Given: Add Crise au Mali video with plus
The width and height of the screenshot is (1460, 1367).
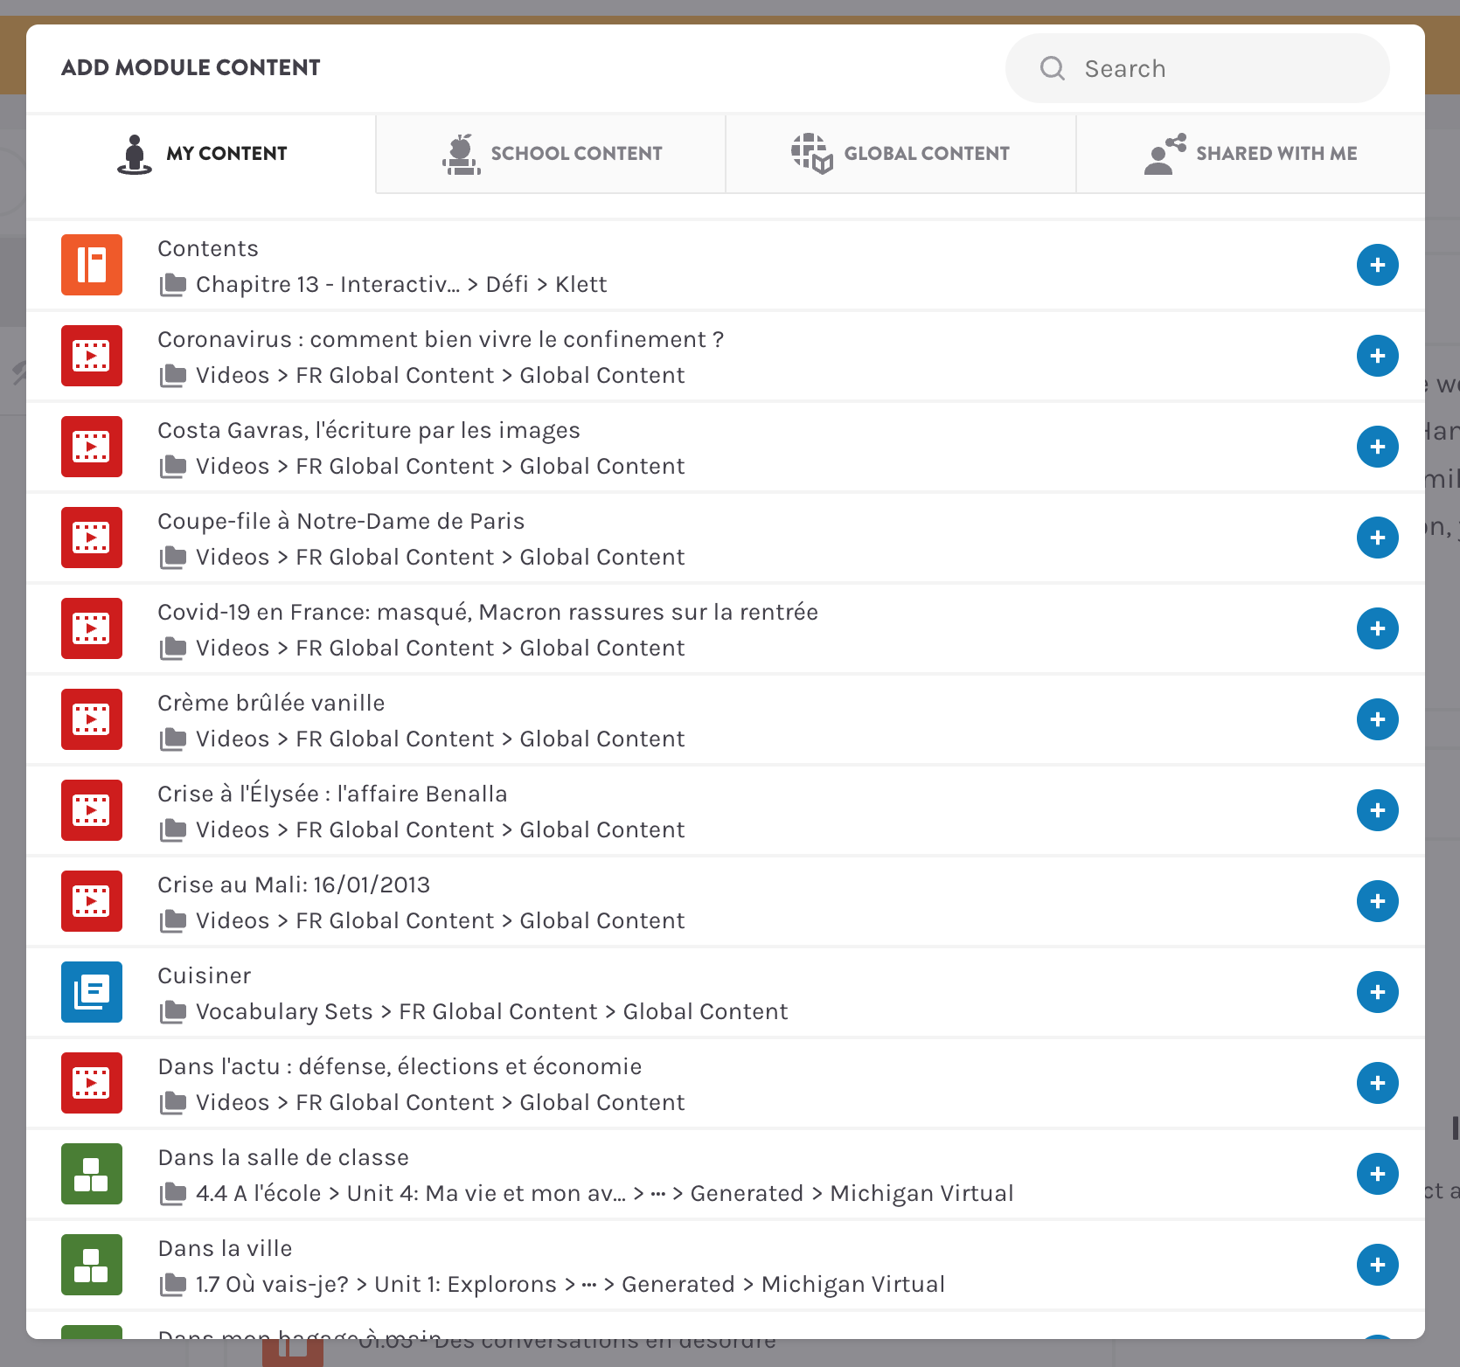Looking at the screenshot, I should (x=1377, y=901).
